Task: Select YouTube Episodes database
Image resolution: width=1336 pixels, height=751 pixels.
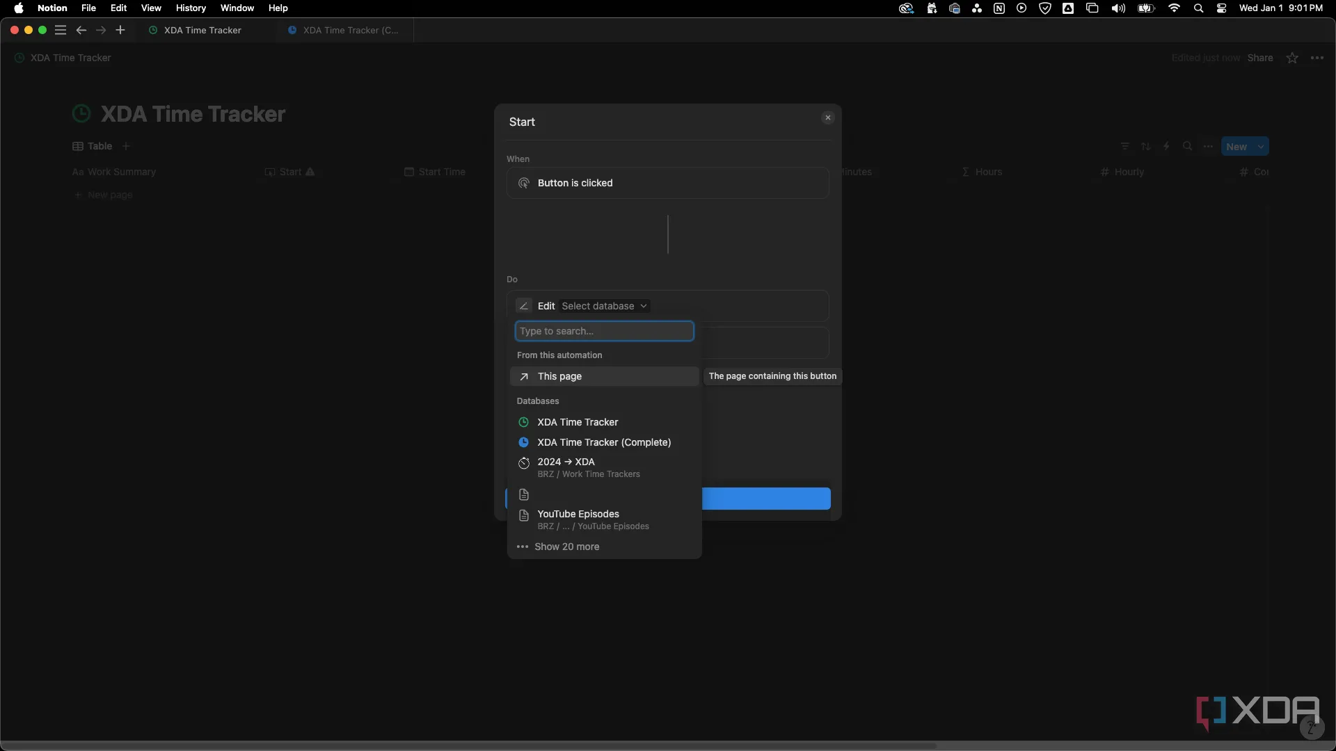Action: [x=604, y=519]
